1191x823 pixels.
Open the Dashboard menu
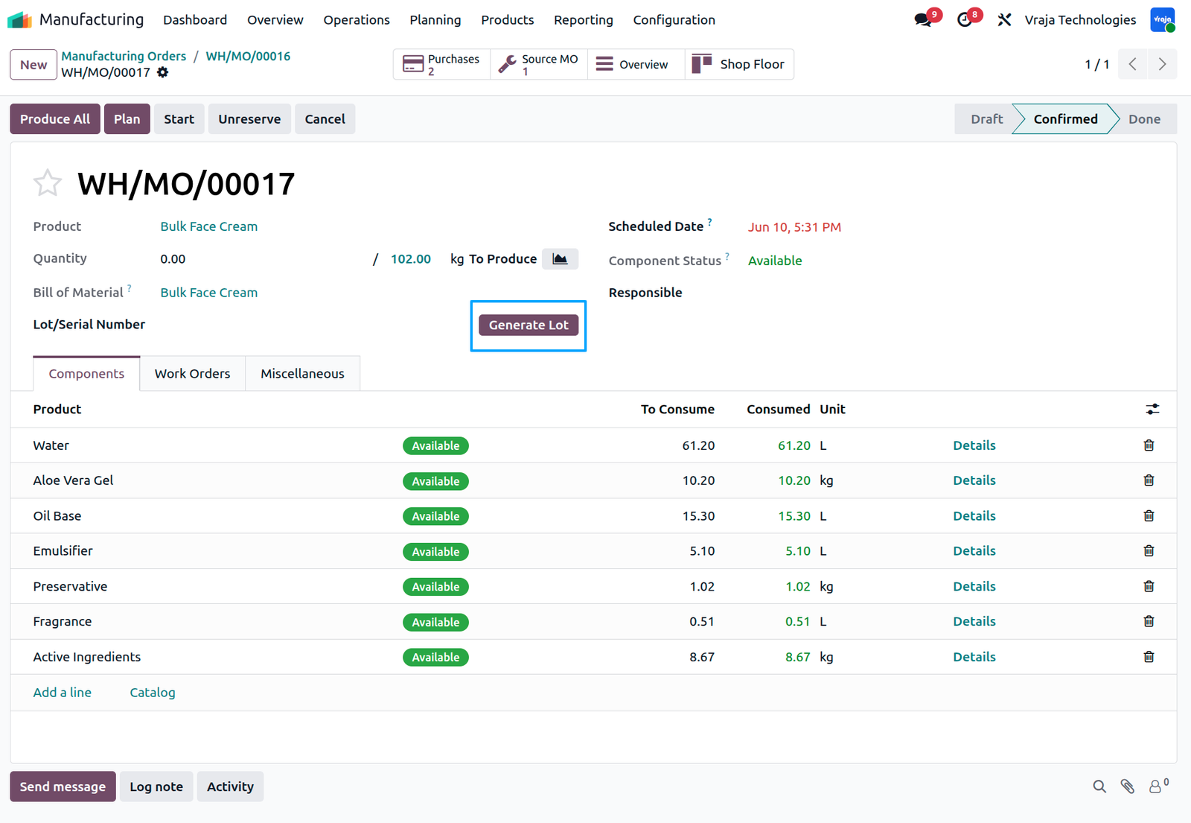(x=195, y=20)
